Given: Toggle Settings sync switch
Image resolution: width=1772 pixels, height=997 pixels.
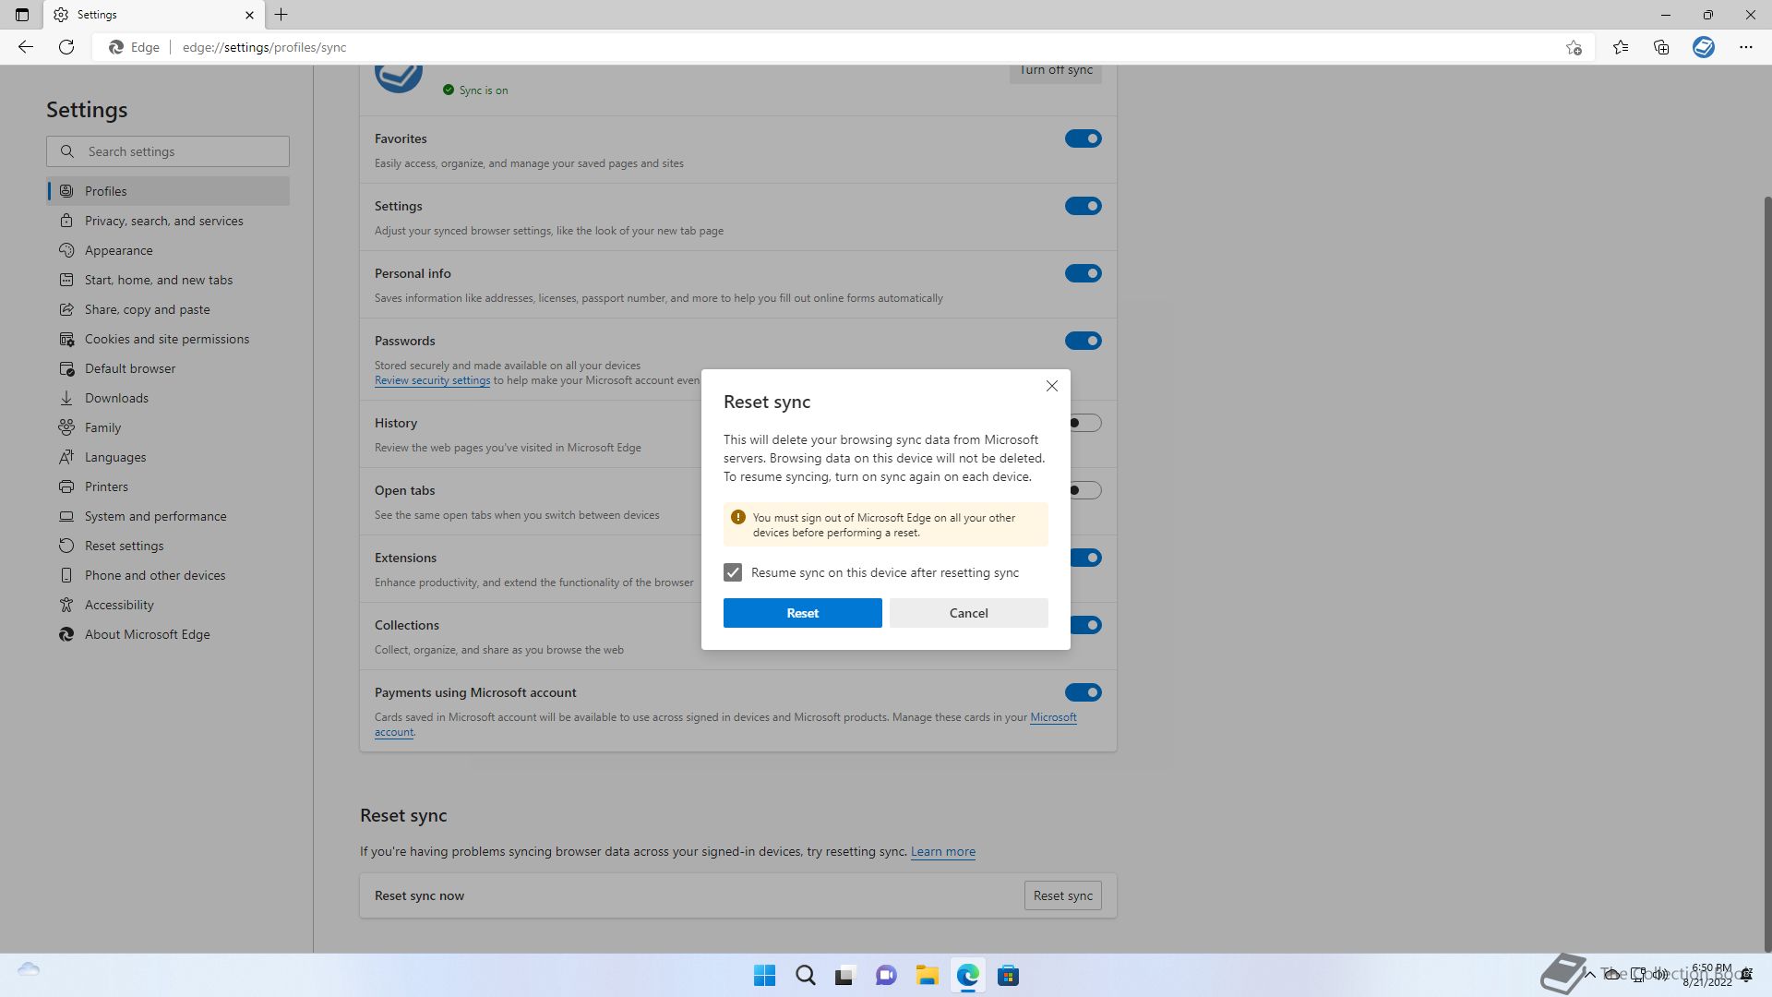Looking at the screenshot, I should (1084, 206).
